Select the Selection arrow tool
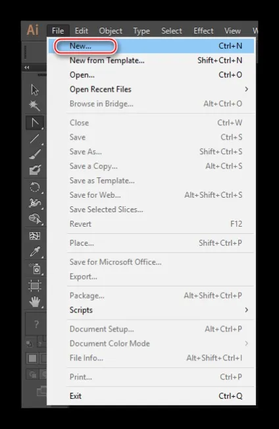The width and height of the screenshot is (279, 429). (35, 90)
